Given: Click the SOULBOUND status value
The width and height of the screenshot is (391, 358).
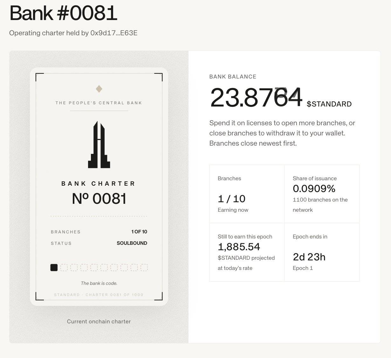Looking at the screenshot, I should pos(132,243).
